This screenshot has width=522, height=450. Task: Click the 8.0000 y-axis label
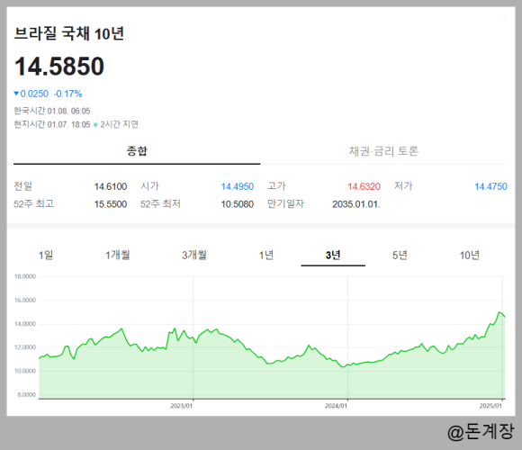[x=26, y=395]
